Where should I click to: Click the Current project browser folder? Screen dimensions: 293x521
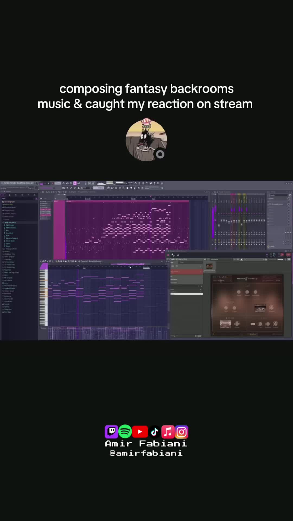[10, 202]
